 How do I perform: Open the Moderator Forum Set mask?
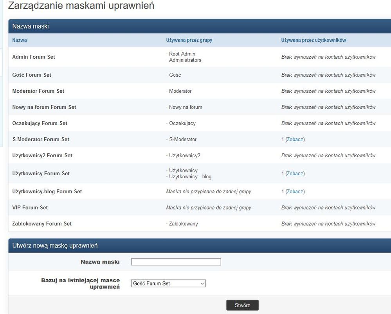pyautogui.click(x=38, y=91)
